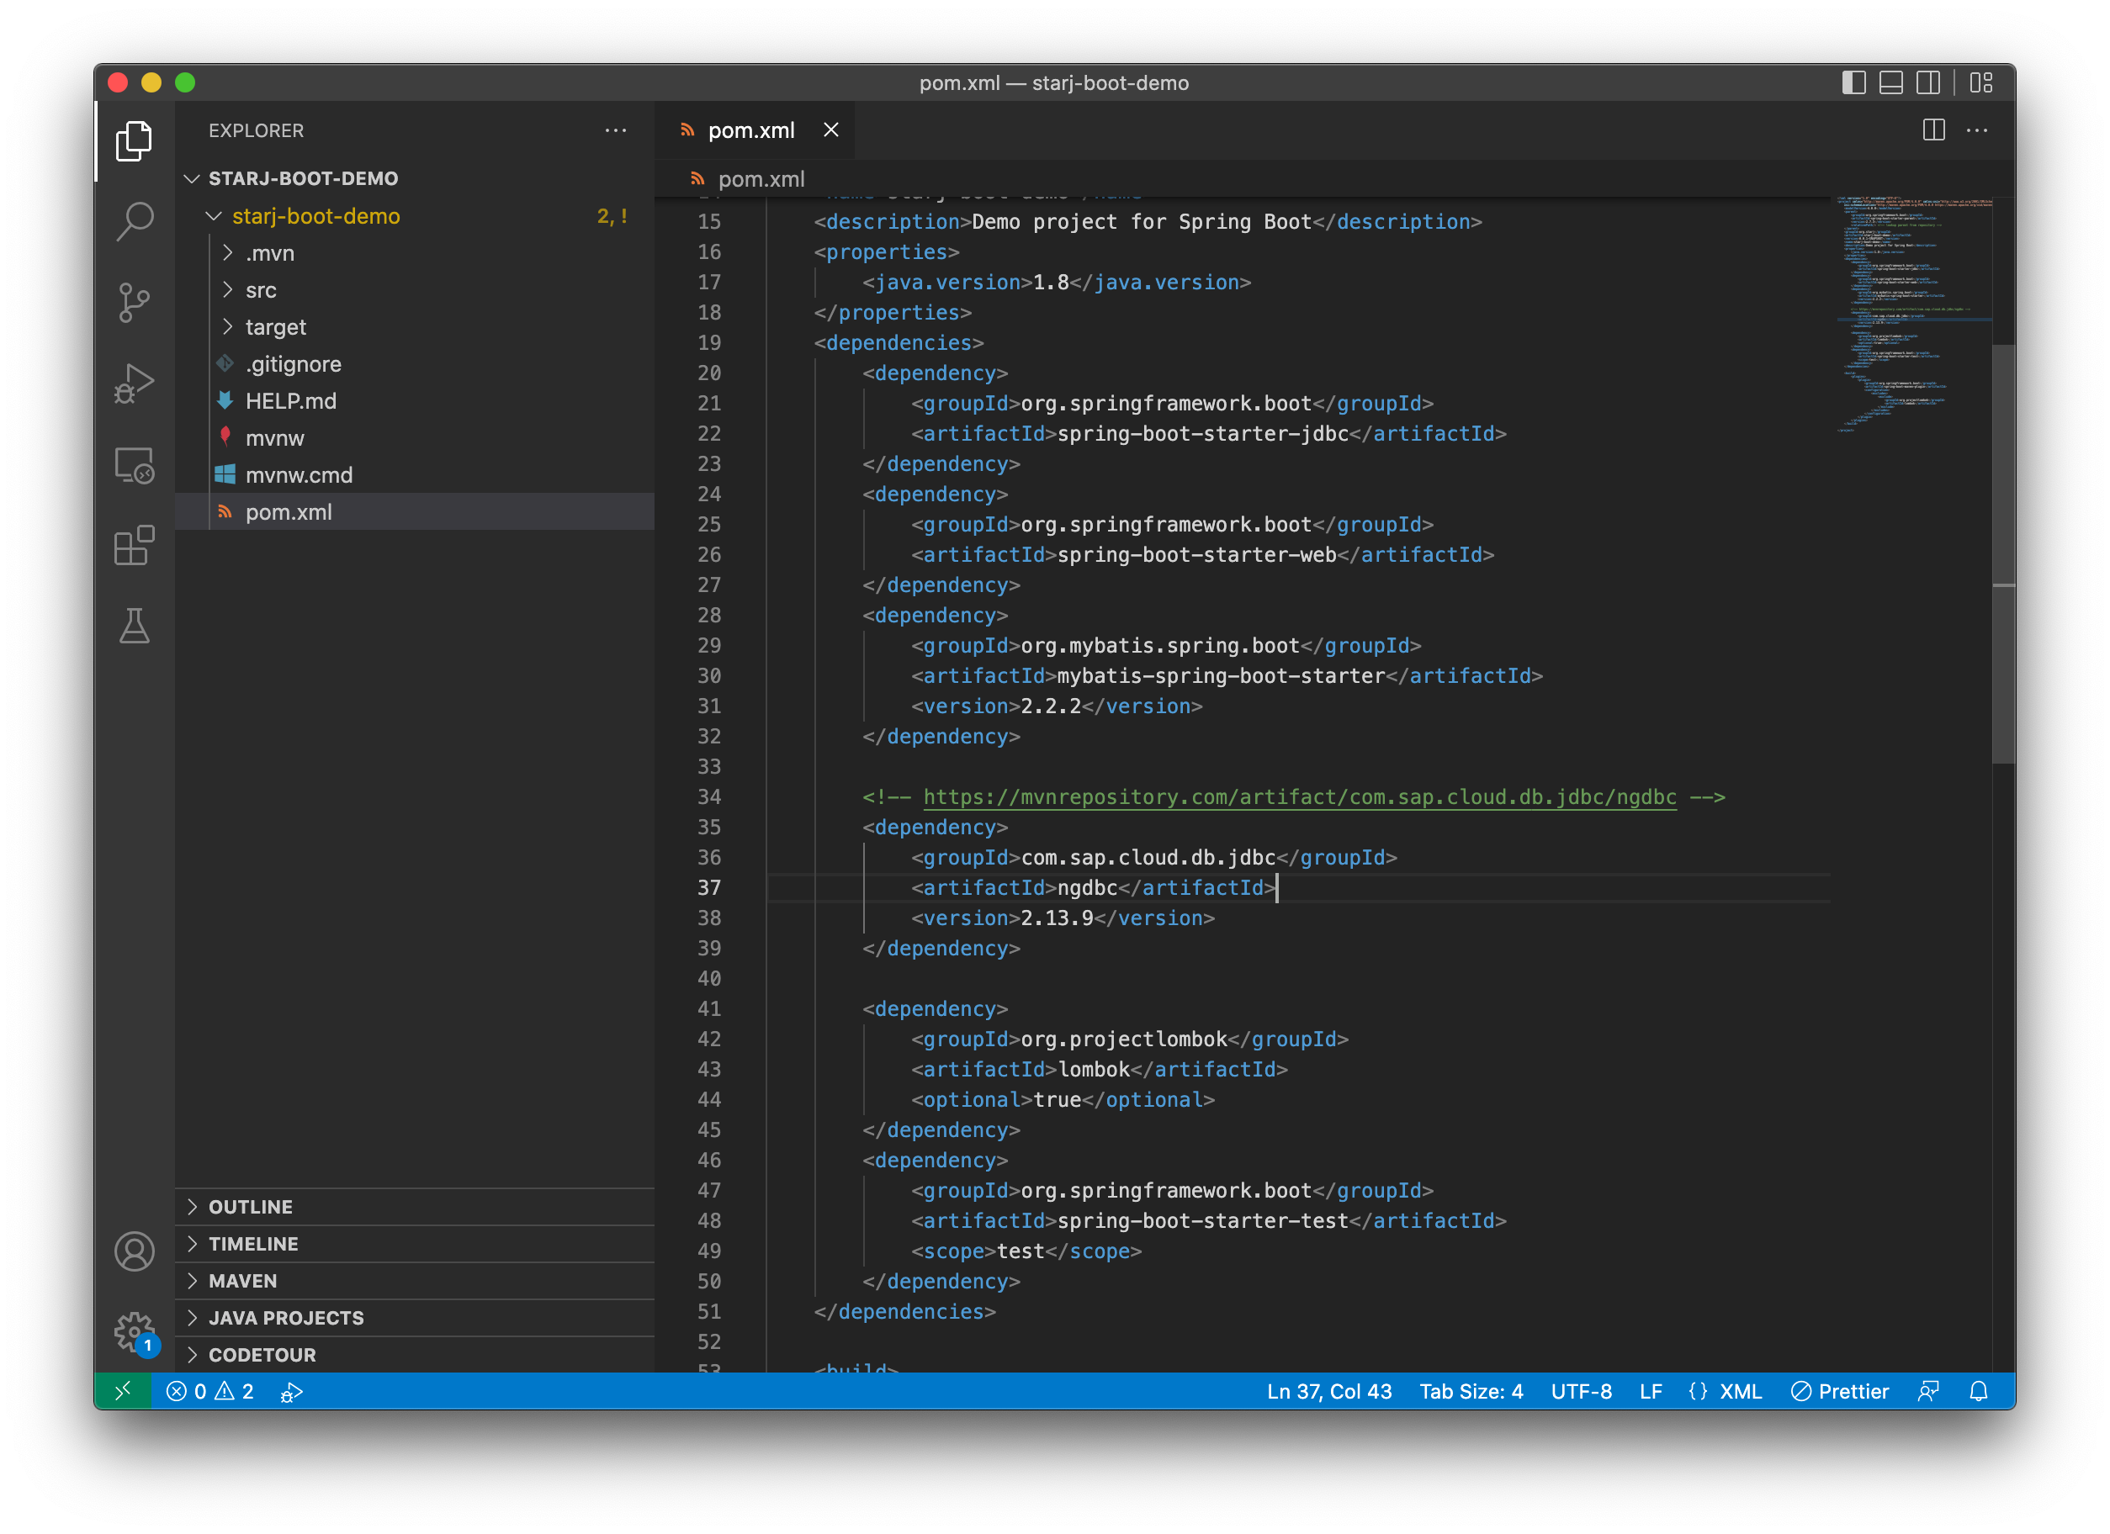
Task: Expand the src folder
Action: pyautogui.click(x=261, y=290)
